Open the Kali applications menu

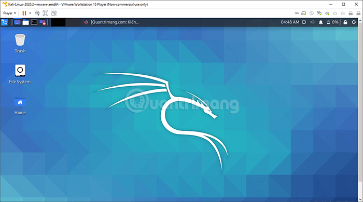click(x=5, y=22)
